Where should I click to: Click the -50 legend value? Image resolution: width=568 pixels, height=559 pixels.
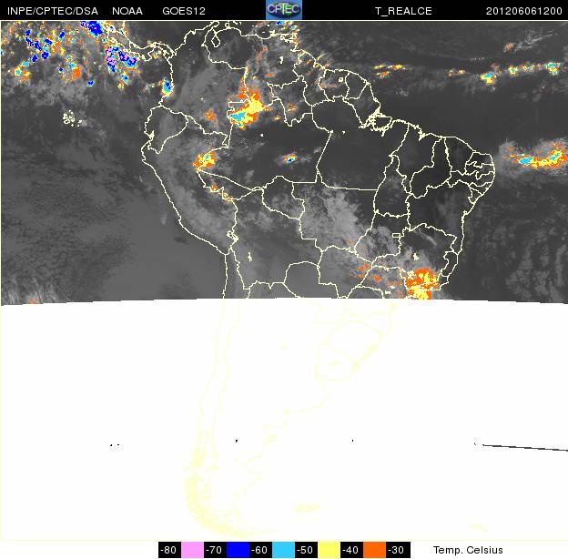(x=305, y=550)
